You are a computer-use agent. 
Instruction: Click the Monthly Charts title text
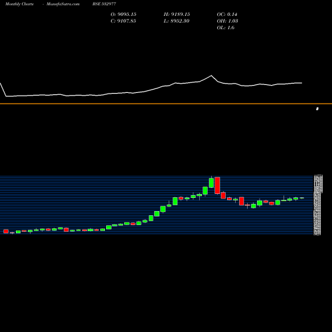coord(19,4)
